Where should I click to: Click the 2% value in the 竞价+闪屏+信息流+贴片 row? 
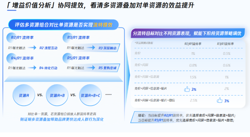[227, 89]
